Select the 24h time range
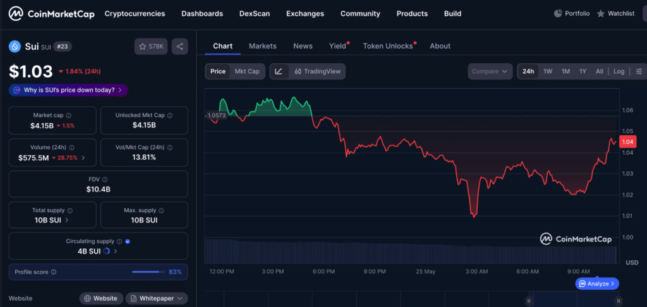This screenshot has height=307, width=647. pos(528,71)
